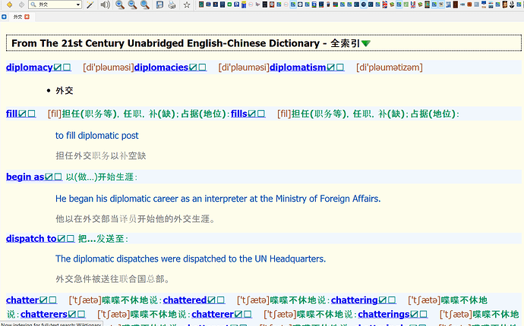The height and width of the screenshot is (326, 524).
Task: Click the greyed Forward navigation arrow
Action: click(22, 5)
